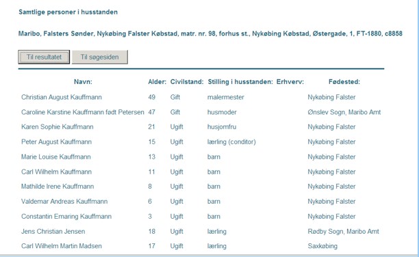Select Carl Wilhelm Martin Madsen entry
The image size is (419, 257).
tap(62, 246)
